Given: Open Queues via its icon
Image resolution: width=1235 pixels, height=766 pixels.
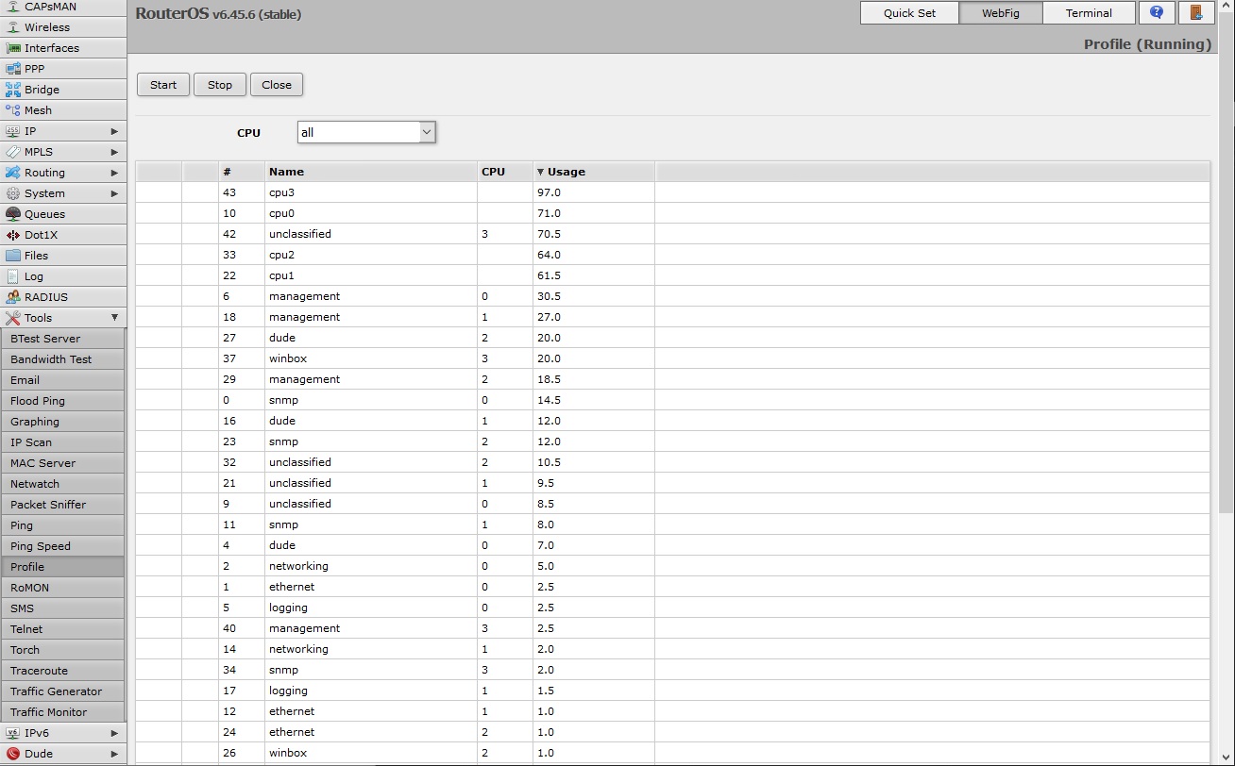Looking at the screenshot, I should (13, 214).
